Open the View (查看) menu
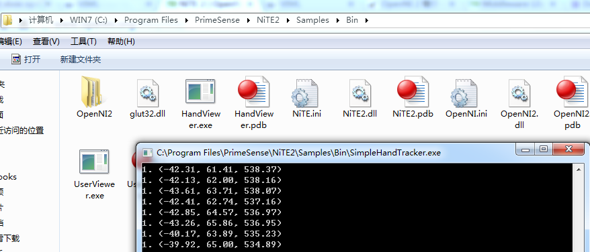This screenshot has height=252, width=590. (x=46, y=42)
